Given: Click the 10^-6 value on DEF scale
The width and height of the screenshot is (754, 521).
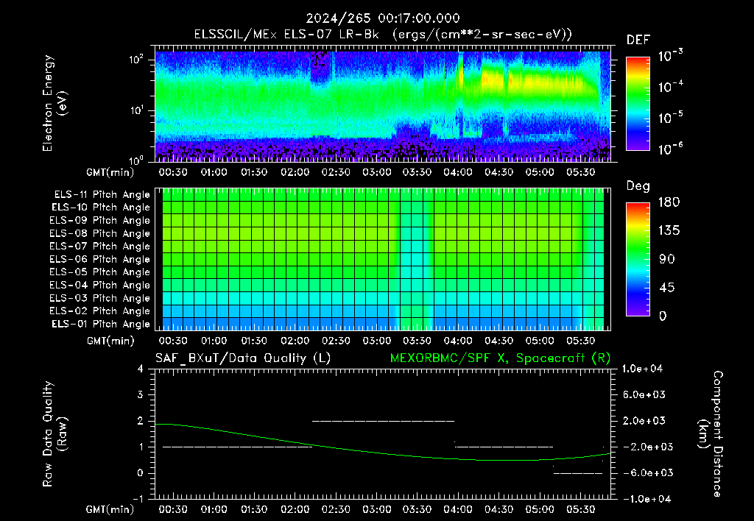Looking at the screenshot, I should [670, 149].
